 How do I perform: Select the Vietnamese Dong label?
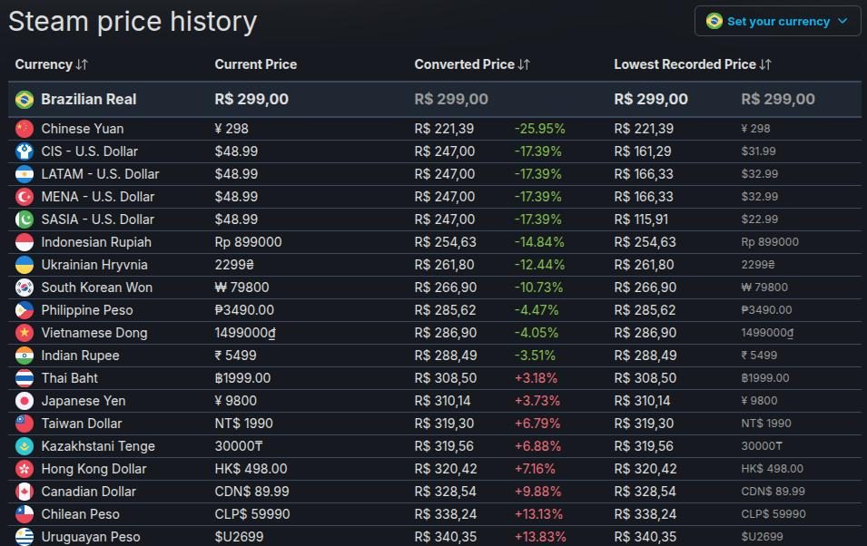[x=94, y=333]
